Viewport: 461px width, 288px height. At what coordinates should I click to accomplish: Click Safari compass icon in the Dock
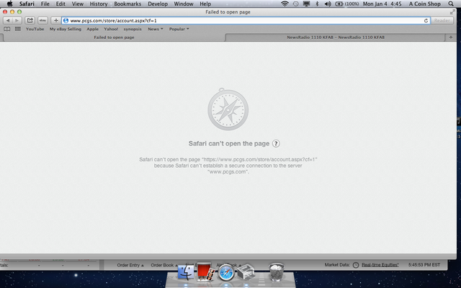(225, 272)
